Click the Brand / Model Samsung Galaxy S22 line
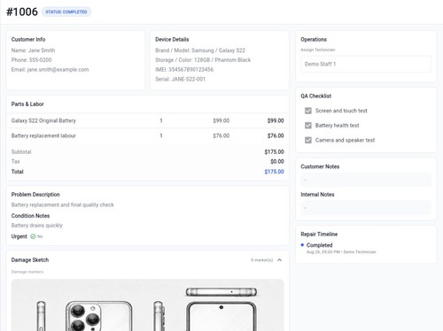 click(x=200, y=50)
